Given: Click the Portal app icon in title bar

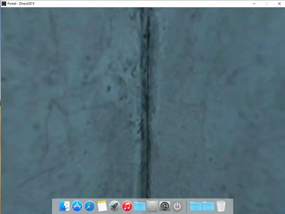Looking at the screenshot, I should point(4,3).
